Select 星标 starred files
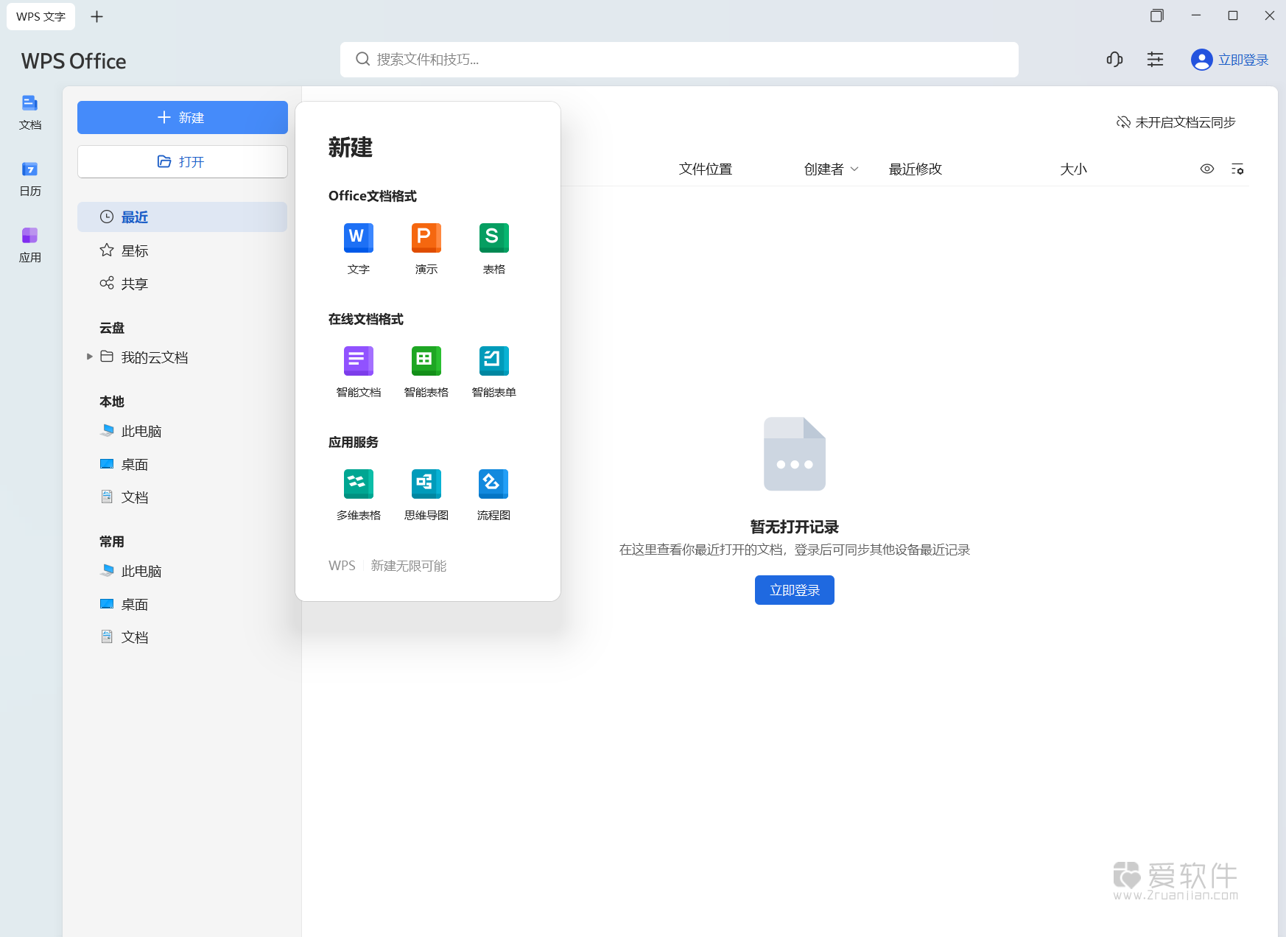 tap(182, 250)
